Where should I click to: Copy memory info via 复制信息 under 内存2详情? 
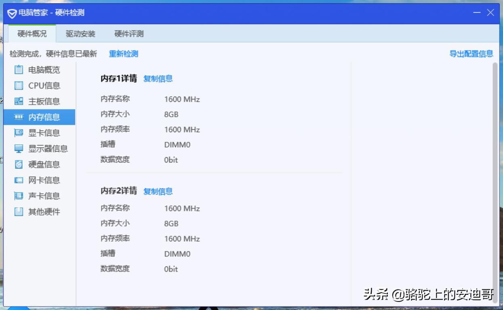click(158, 192)
